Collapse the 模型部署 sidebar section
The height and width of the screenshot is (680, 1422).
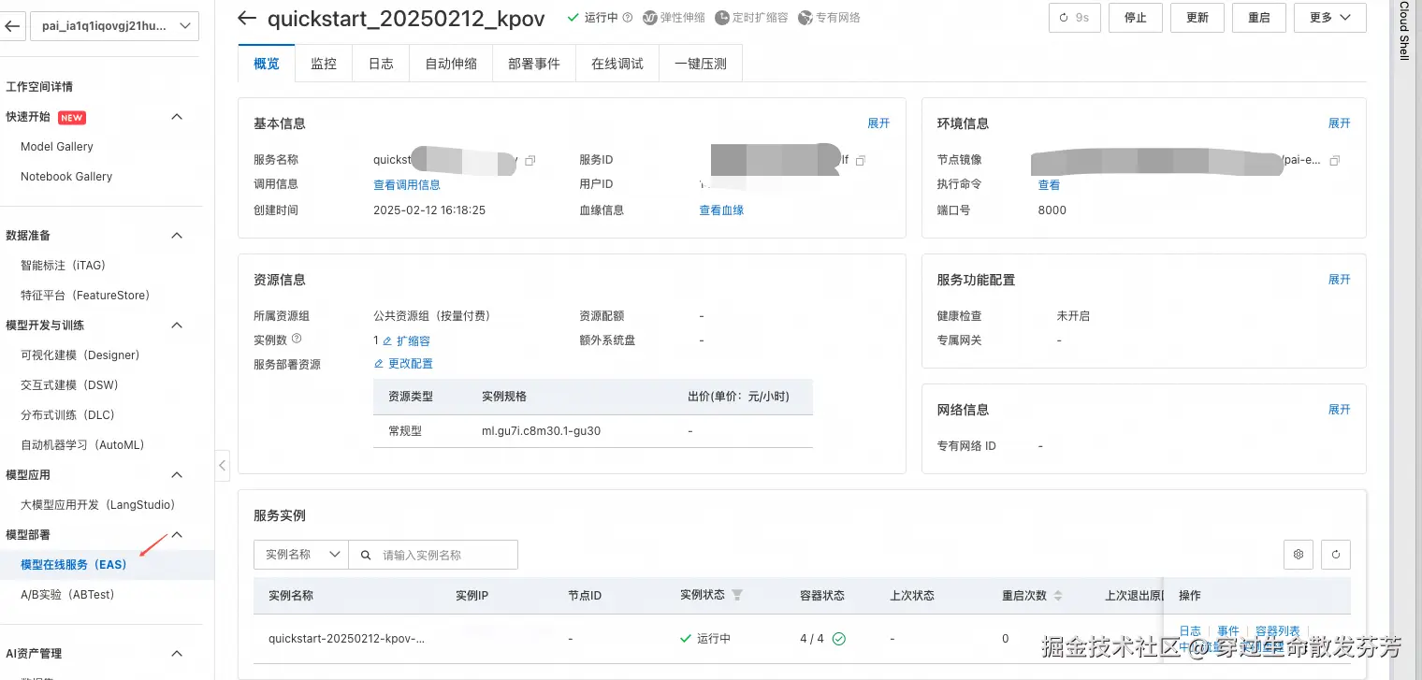[x=177, y=535]
